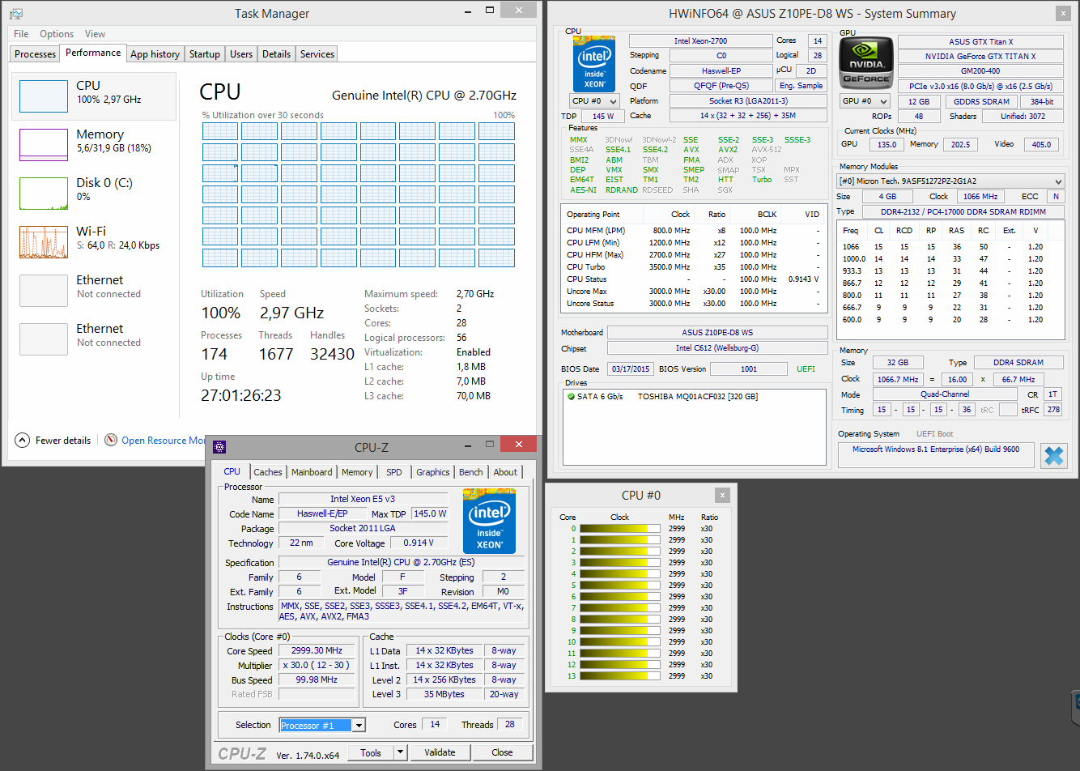Click the Core 0 clock bar

pyautogui.click(x=620, y=529)
